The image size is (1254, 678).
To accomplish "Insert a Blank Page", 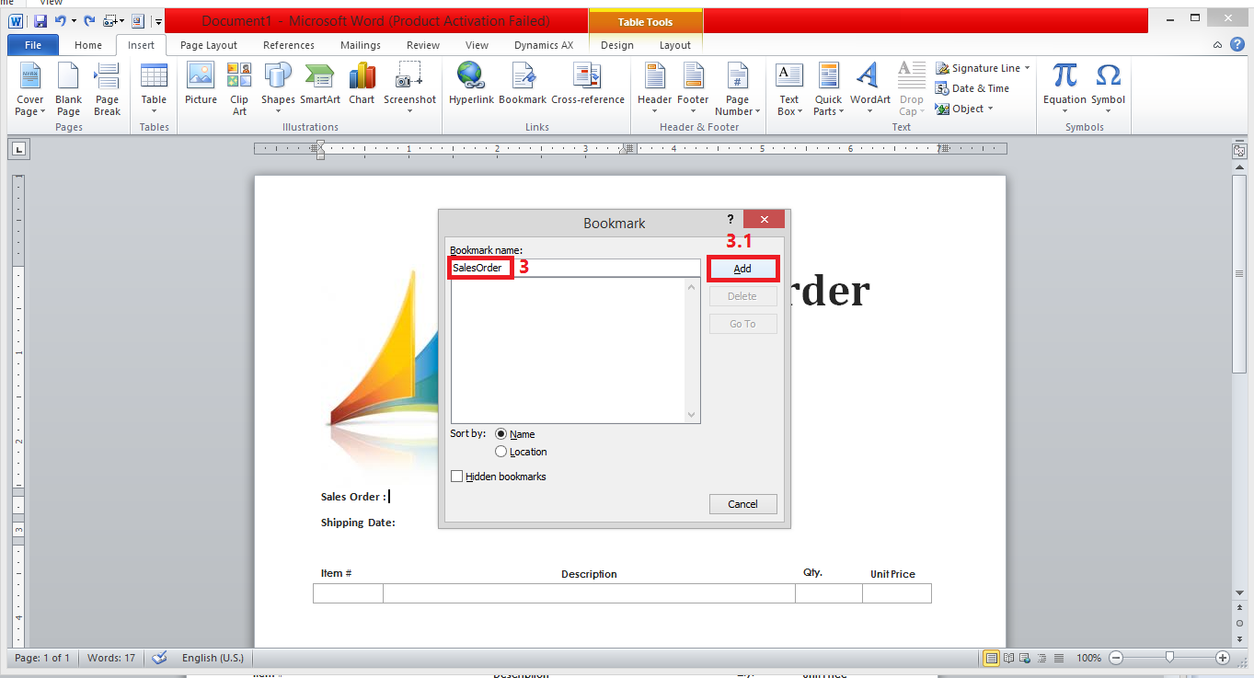I will (68, 89).
